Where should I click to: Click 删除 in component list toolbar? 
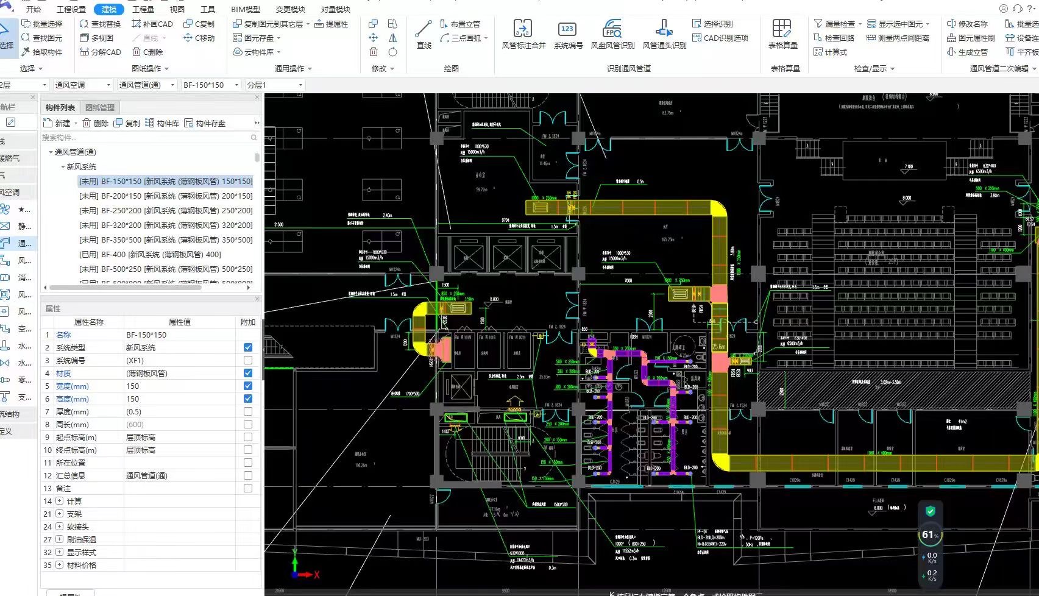click(x=96, y=123)
